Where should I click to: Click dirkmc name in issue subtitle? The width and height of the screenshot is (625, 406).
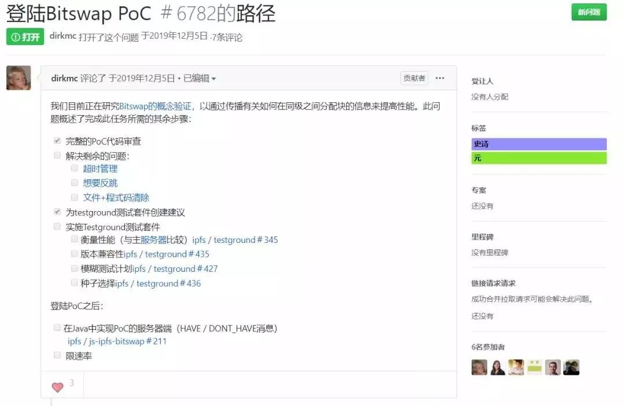pos(63,36)
